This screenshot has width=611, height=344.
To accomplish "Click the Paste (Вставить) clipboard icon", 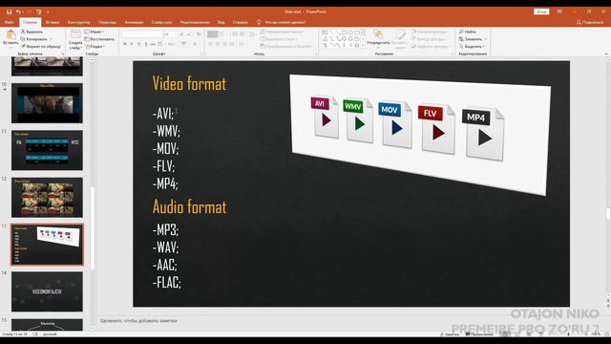I will click(11, 35).
